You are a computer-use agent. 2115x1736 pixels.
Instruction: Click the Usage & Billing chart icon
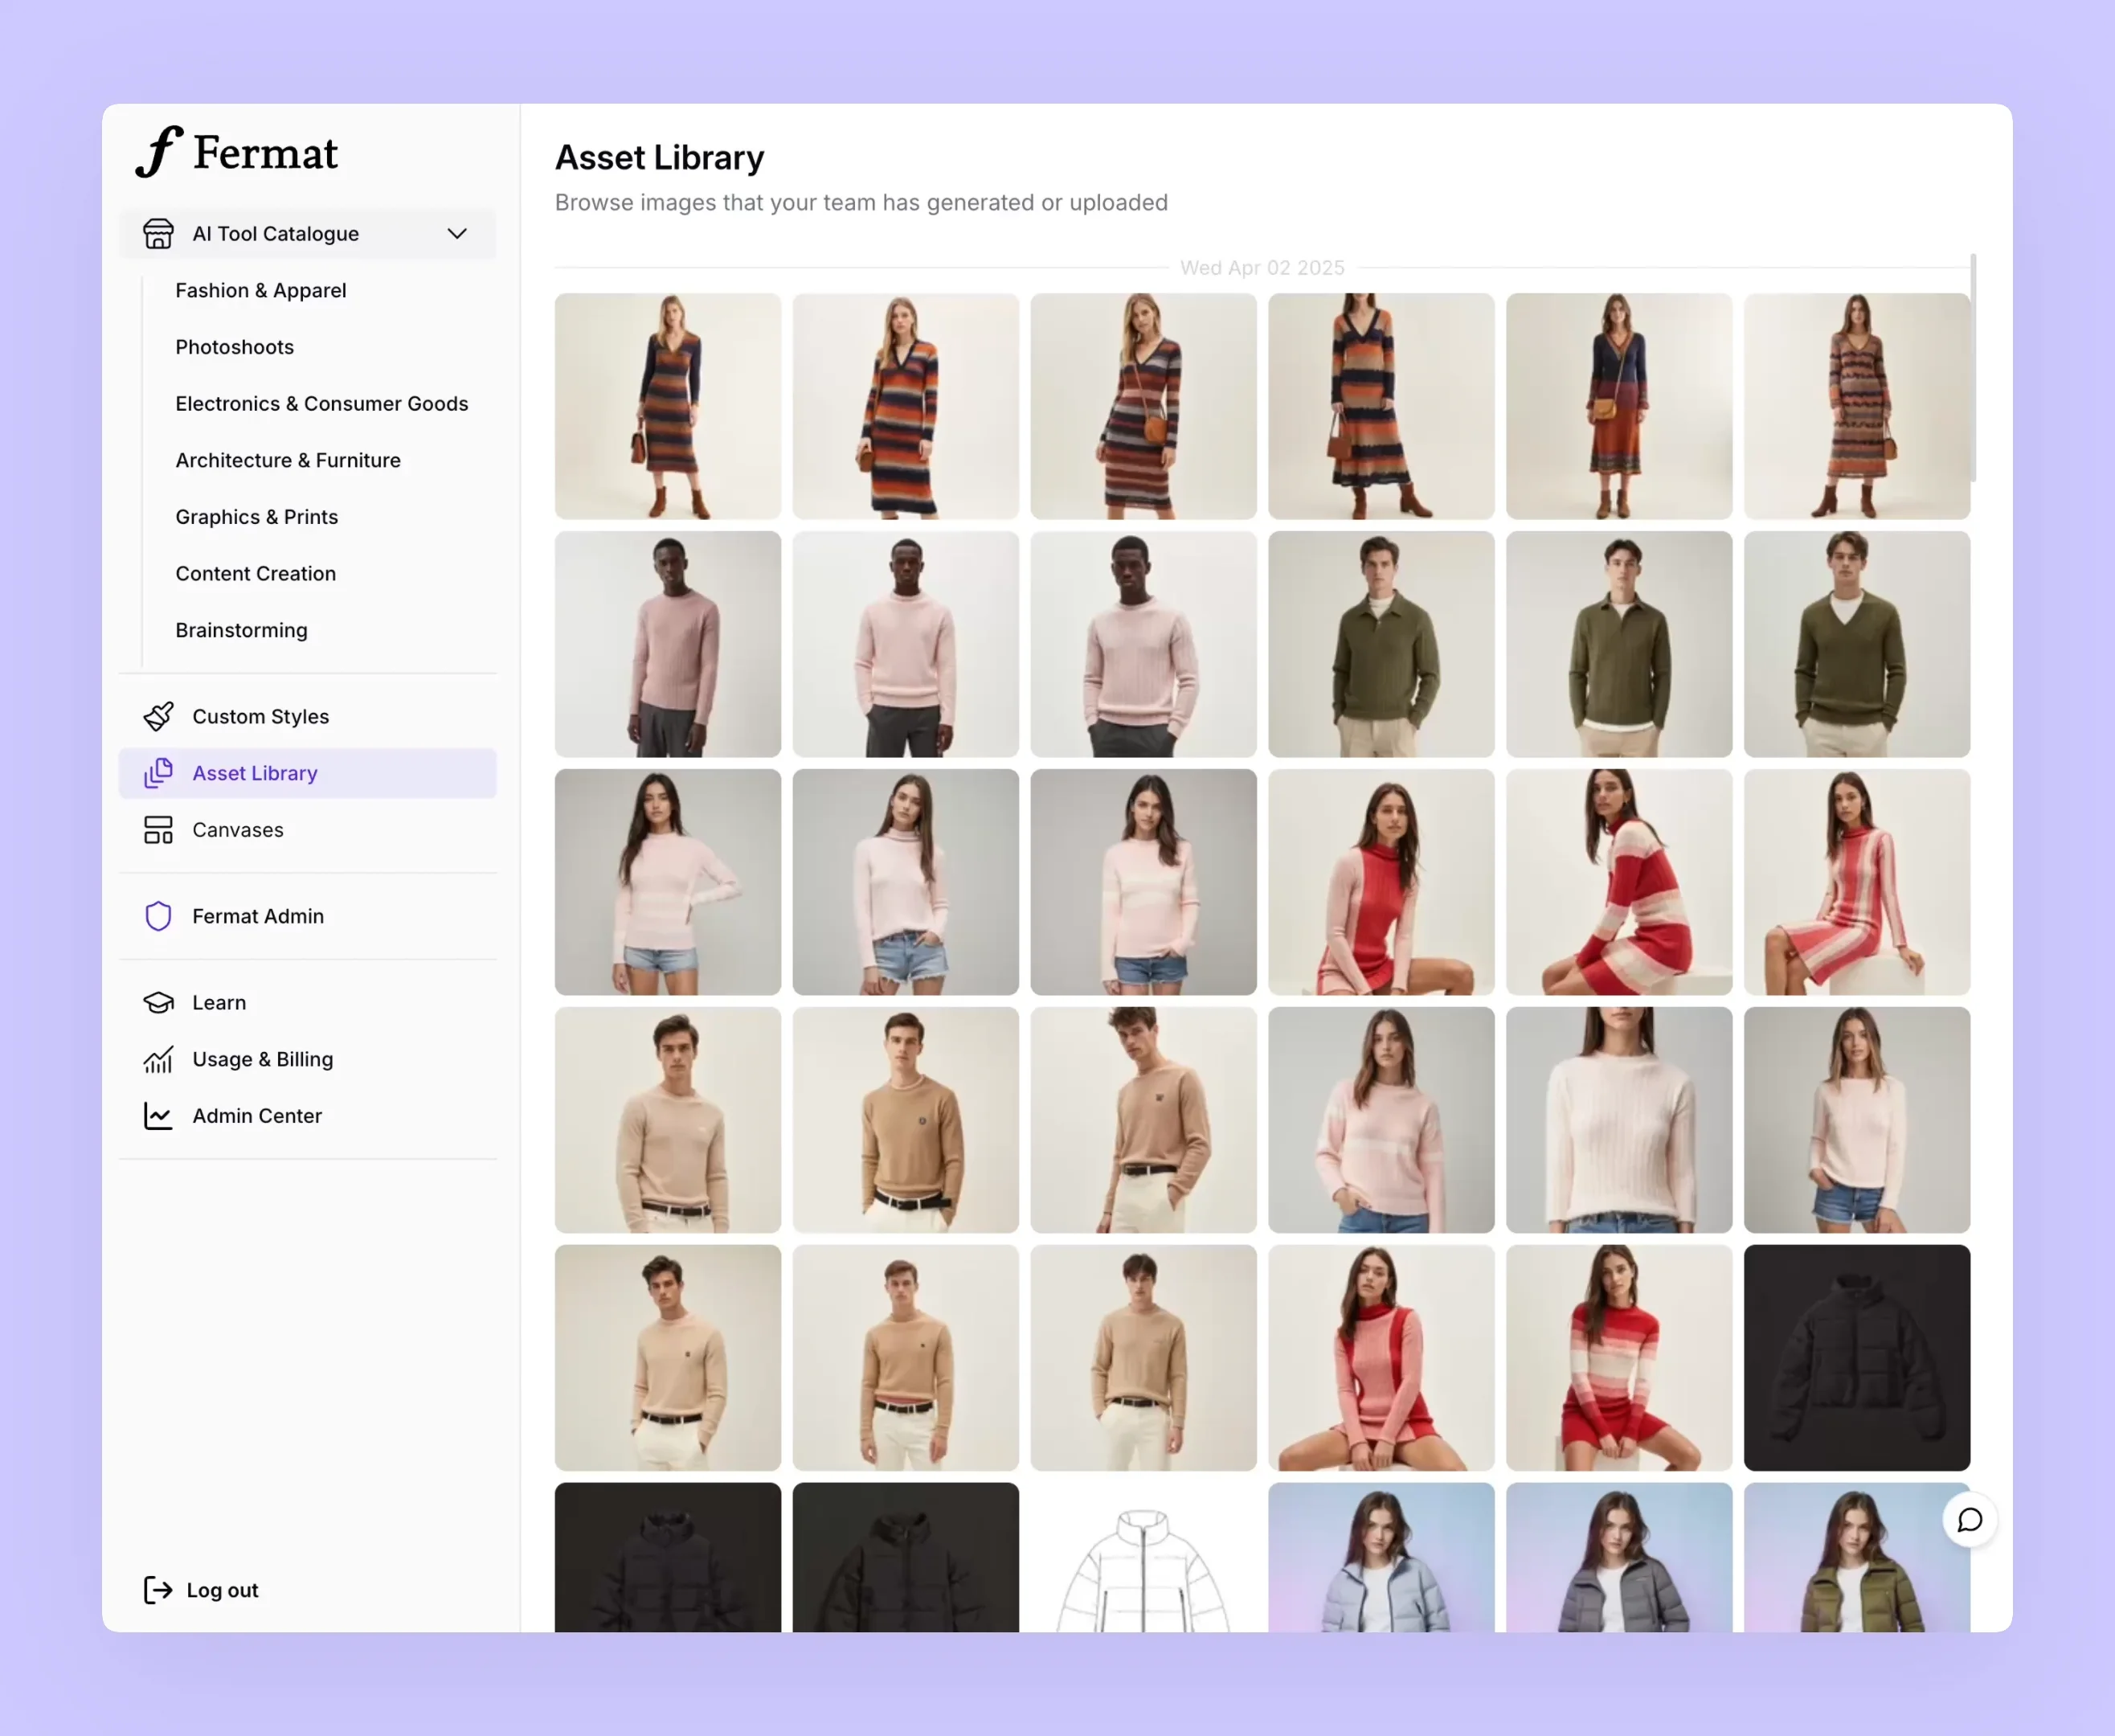click(x=158, y=1059)
